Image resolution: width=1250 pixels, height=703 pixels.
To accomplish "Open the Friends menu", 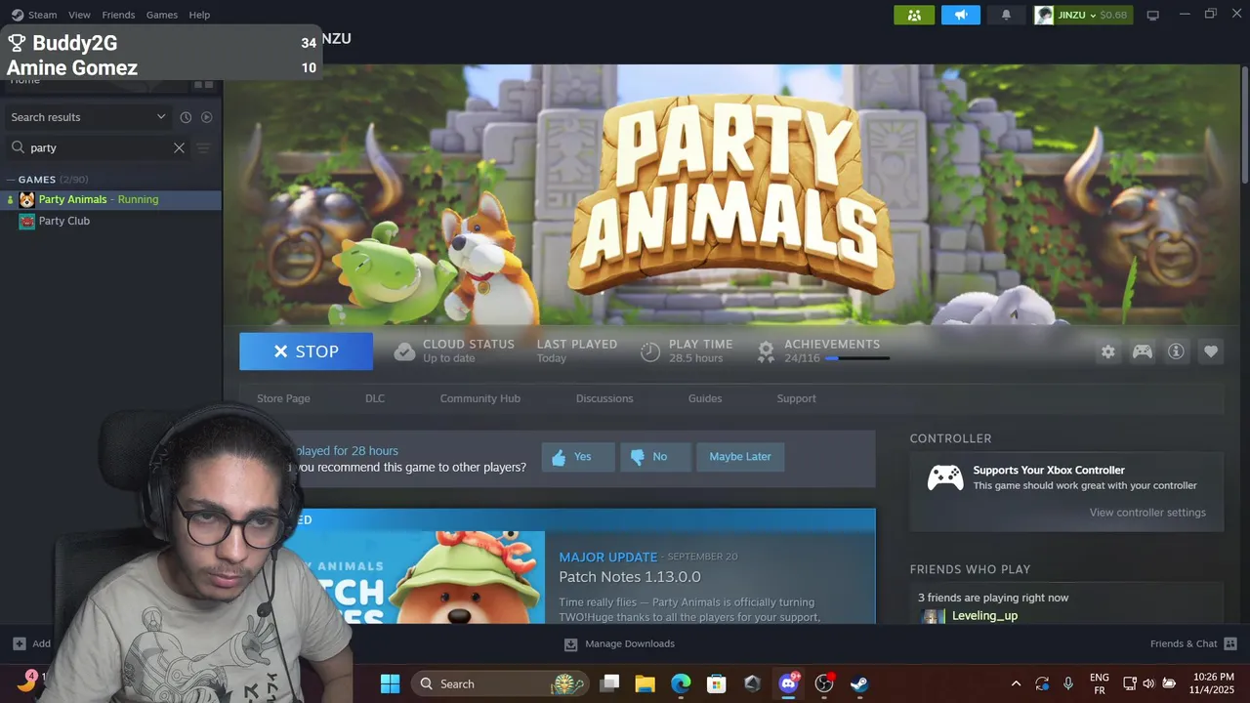I will [x=118, y=15].
